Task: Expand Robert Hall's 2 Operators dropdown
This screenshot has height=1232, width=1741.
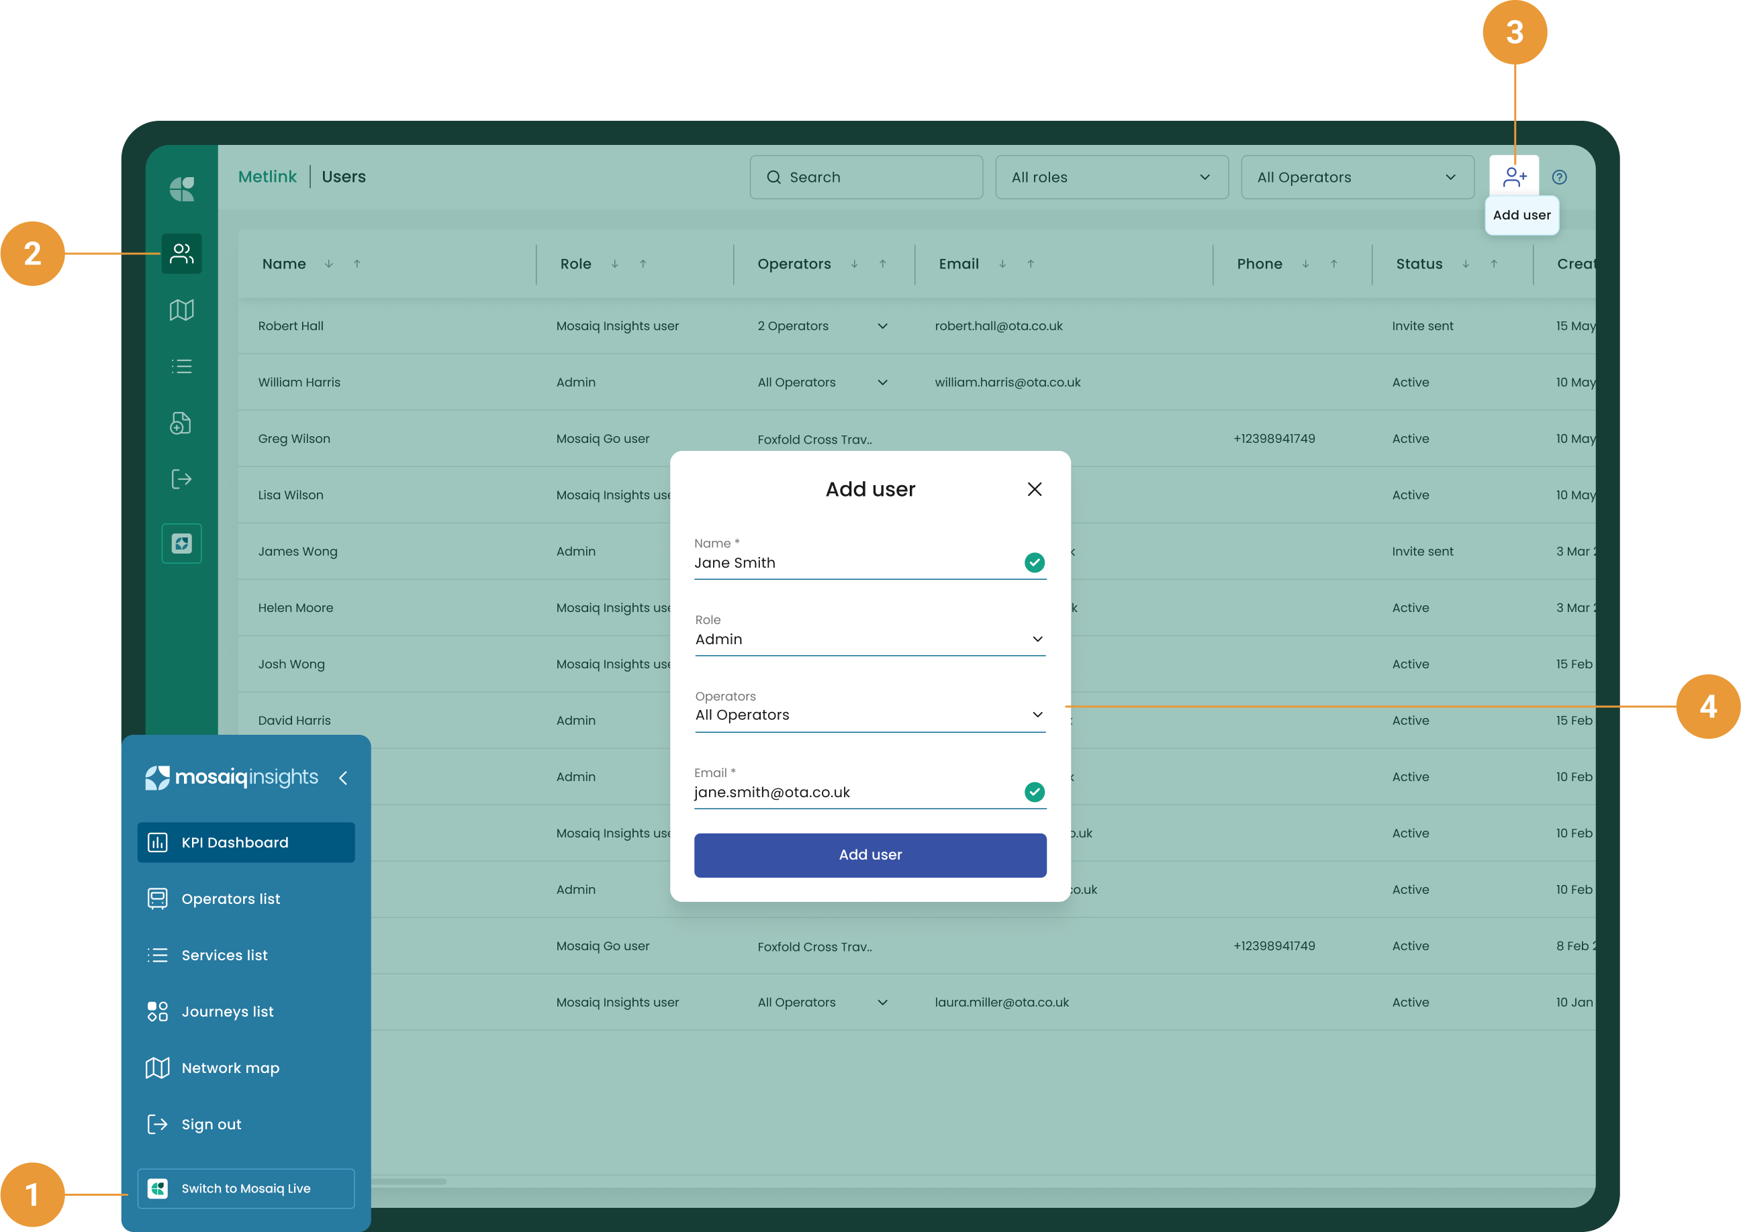Action: [883, 325]
